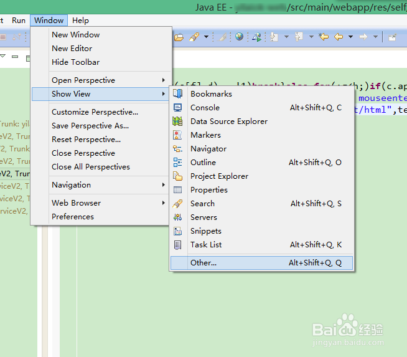Show the Navigator view
The height and width of the screenshot is (357, 407).
point(261,149)
